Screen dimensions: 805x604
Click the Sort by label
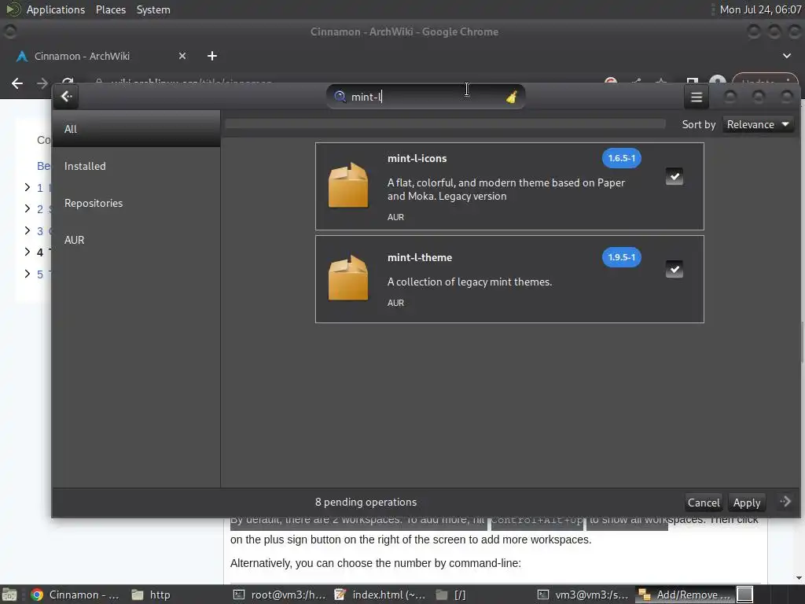(698, 124)
